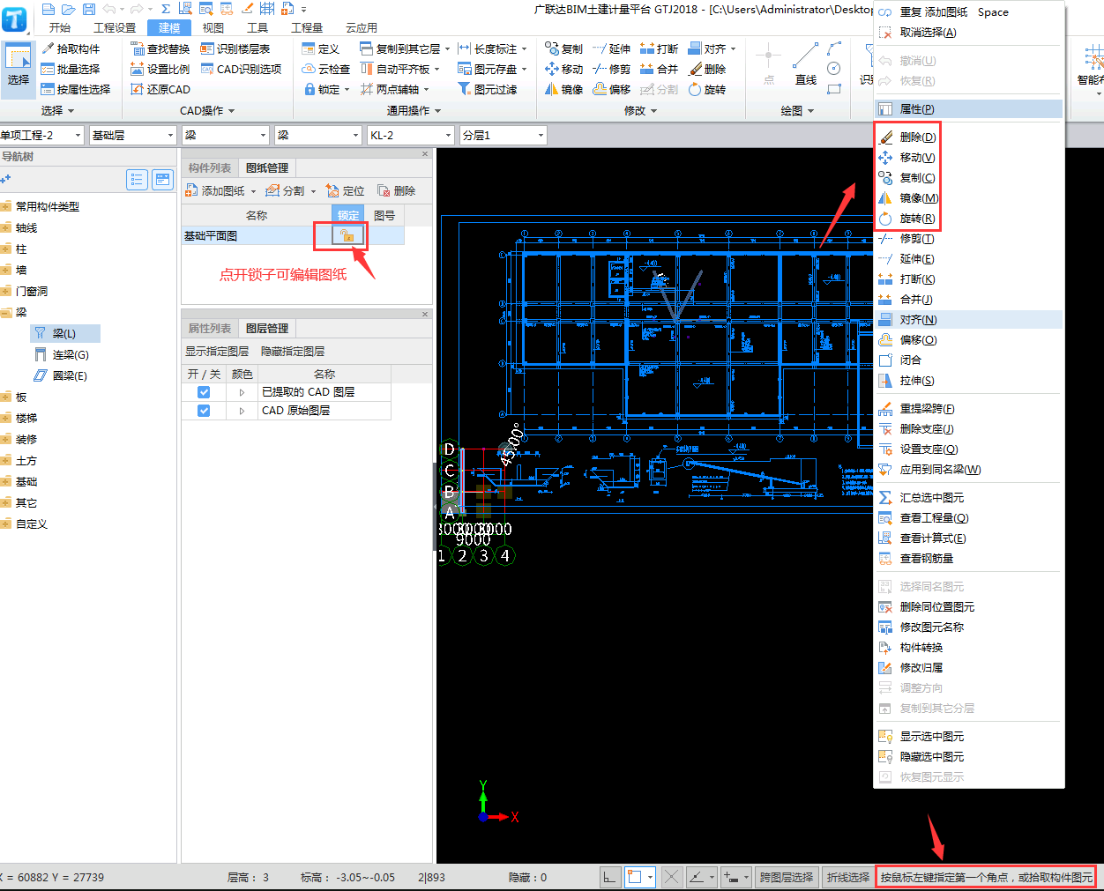Toggle lock for 基础平面图 drawing
Image resolution: width=1104 pixels, height=891 pixels.
[x=347, y=235]
